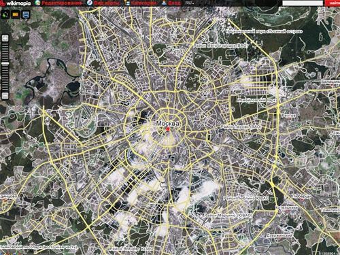
Task: Click the list icon beside Категории
Action: (x=127, y=3)
